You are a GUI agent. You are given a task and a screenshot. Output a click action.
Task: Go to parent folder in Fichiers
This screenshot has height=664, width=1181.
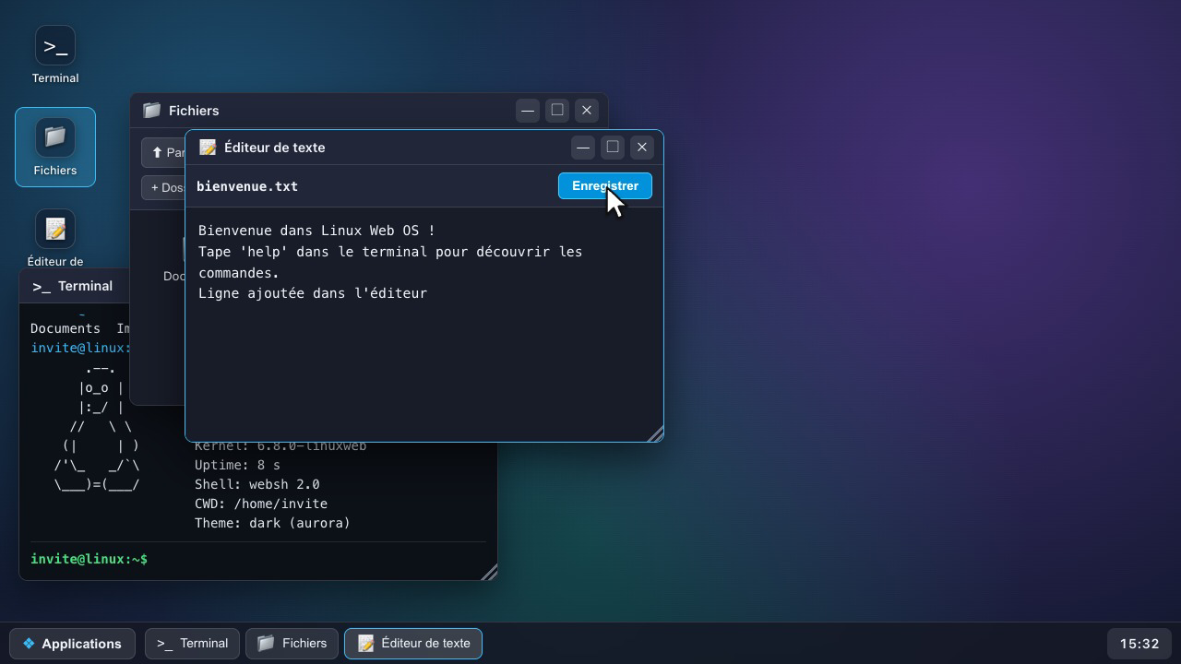click(x=164, y=152)
